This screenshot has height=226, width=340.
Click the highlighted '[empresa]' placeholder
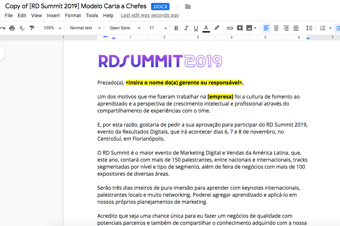220,97
